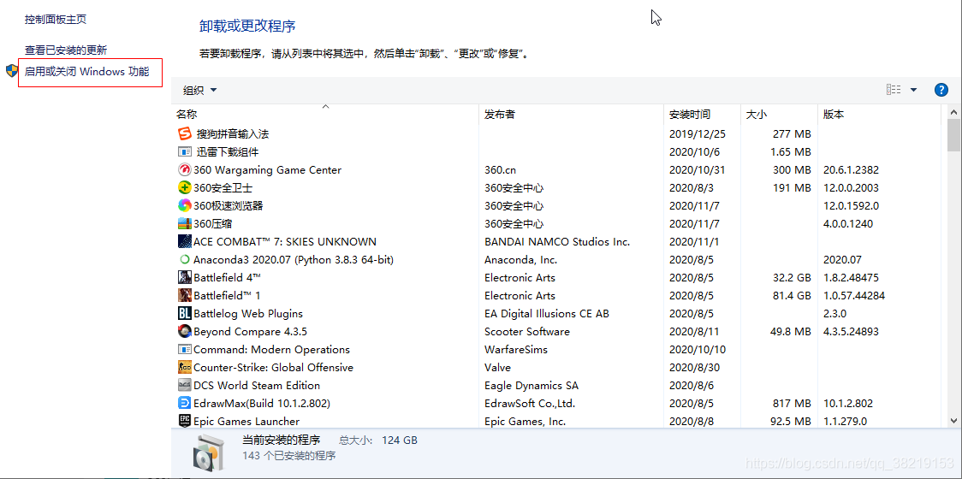Click the sort arrow above 名称 column
Screen dimensions: 962x479
(326, 107)
